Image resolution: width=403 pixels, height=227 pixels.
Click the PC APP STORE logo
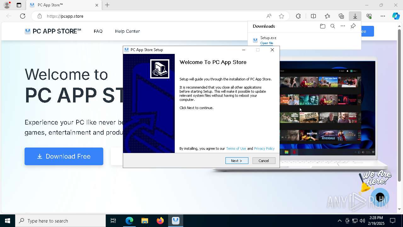click(53, 31)
